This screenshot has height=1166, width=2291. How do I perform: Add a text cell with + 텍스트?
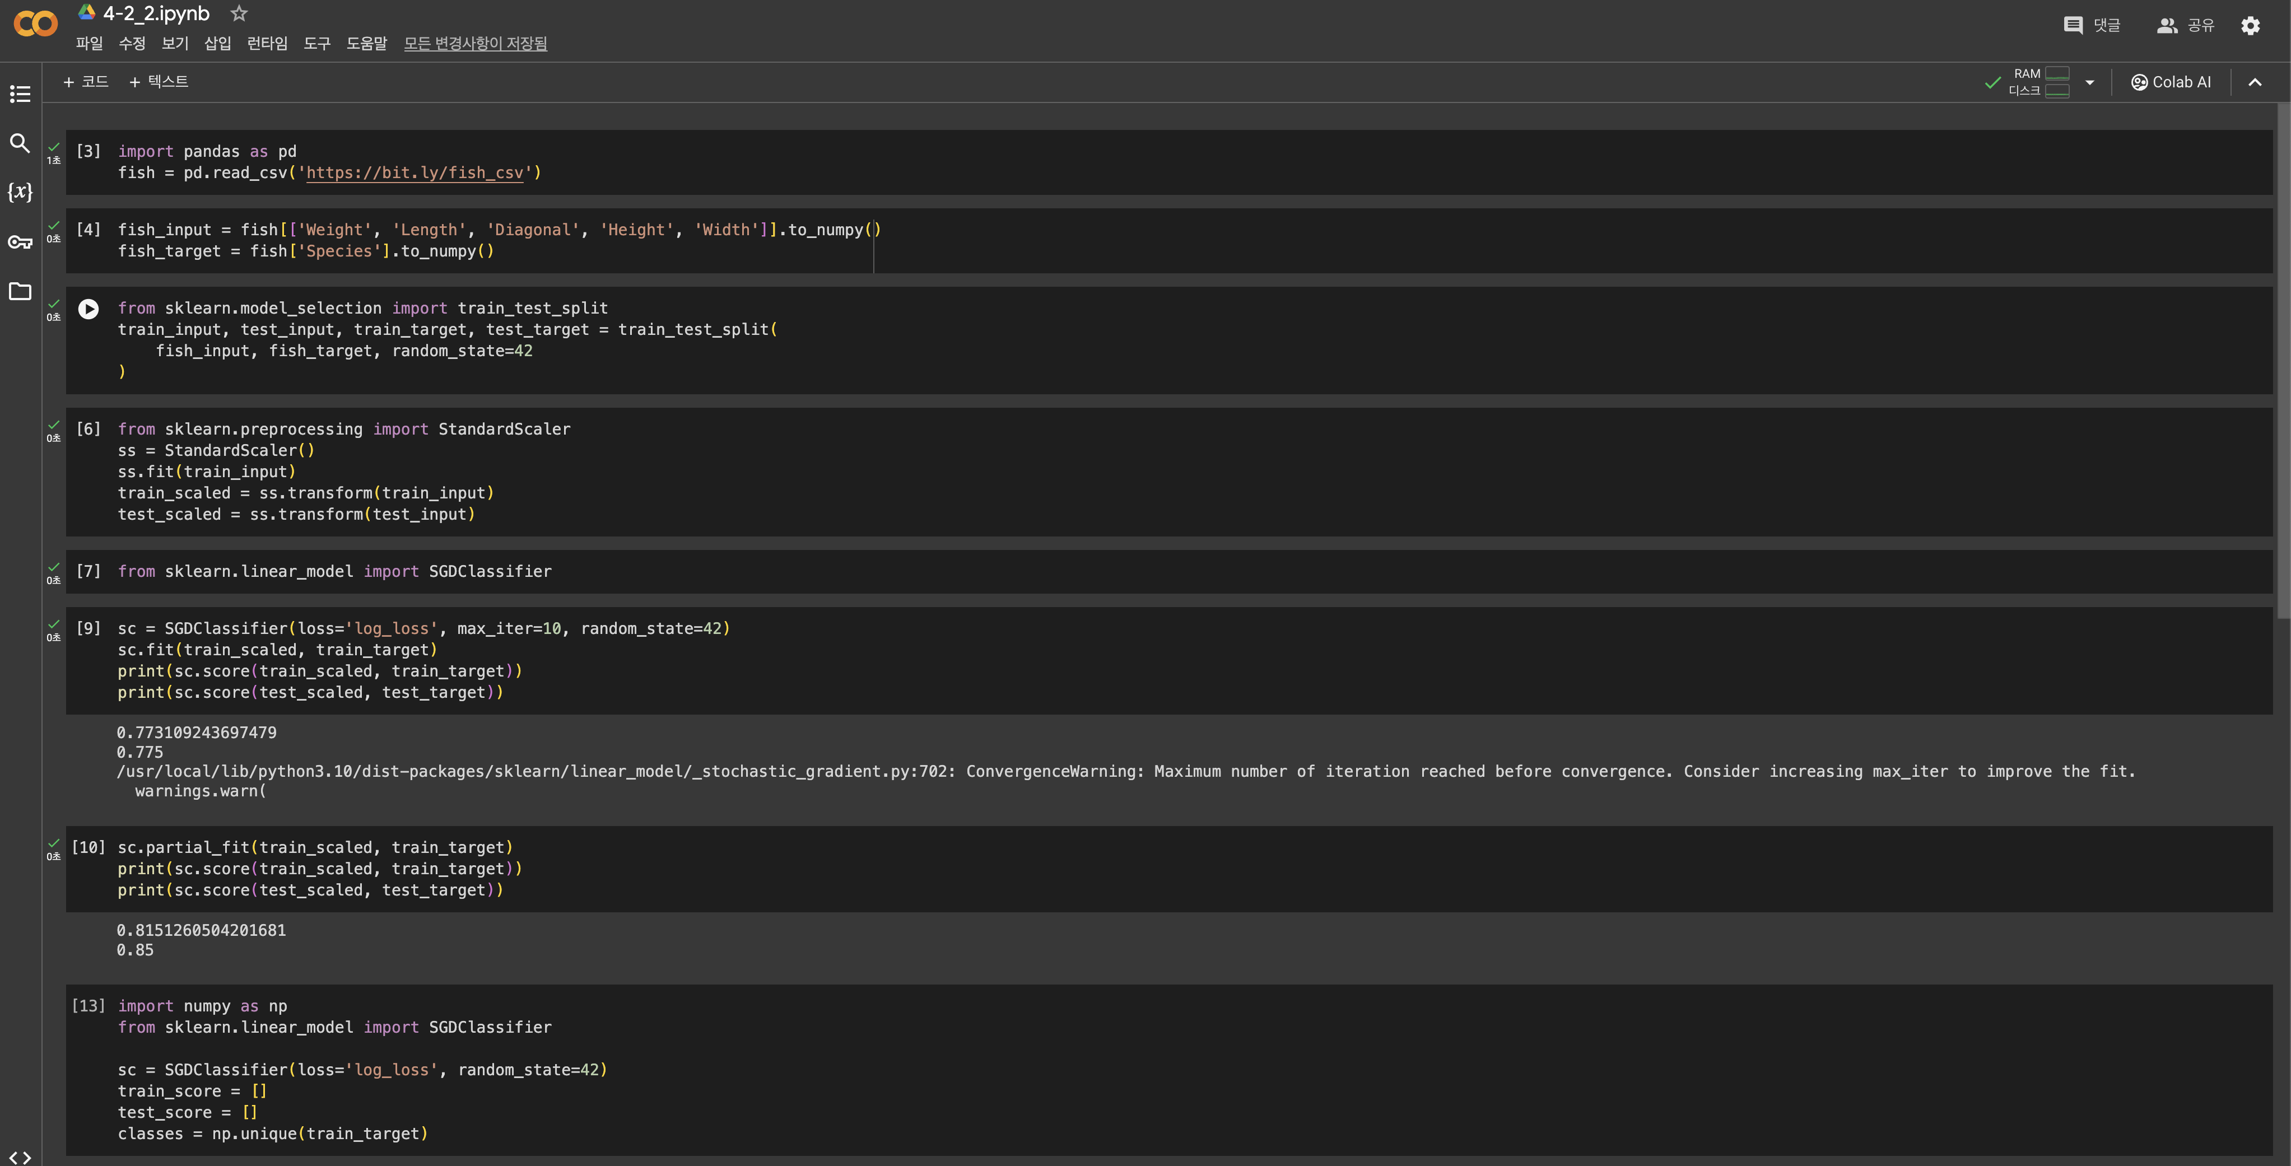pyautogui.click(x=159, y=82)
